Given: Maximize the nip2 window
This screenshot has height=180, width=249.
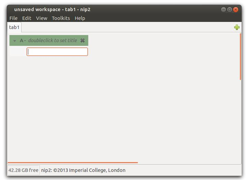Looking at the screenshot, I should (229, 10).
